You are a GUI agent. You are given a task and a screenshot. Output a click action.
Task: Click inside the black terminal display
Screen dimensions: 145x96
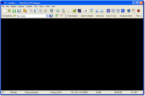(72, 54)
